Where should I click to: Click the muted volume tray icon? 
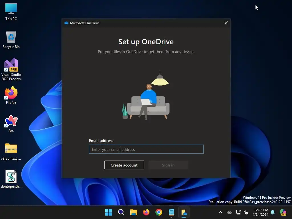click(246, 212)
